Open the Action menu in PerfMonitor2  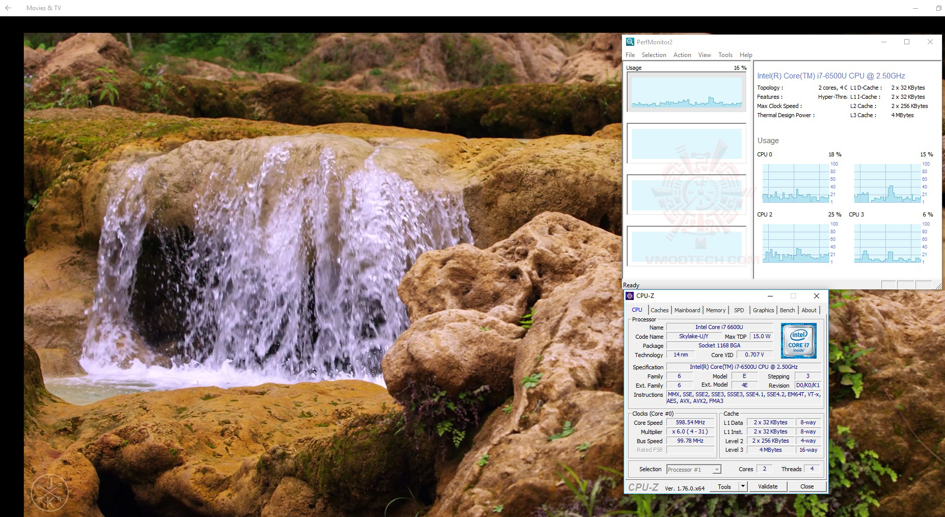(x=682, y=55)
